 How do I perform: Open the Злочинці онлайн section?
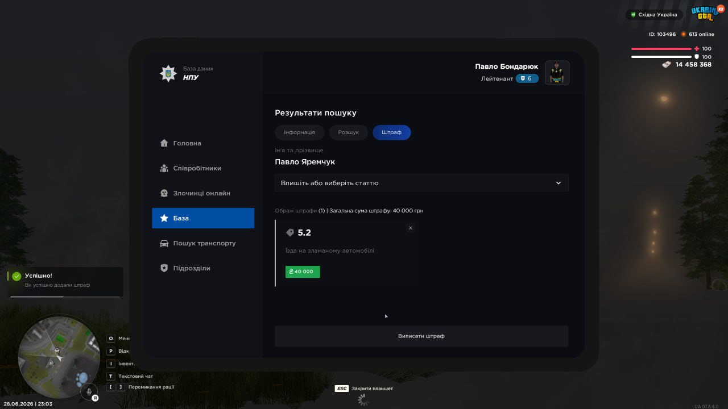[x=203, y=193]
